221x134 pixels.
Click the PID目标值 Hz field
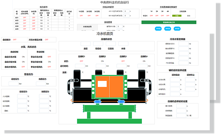[x=183, y=63]
